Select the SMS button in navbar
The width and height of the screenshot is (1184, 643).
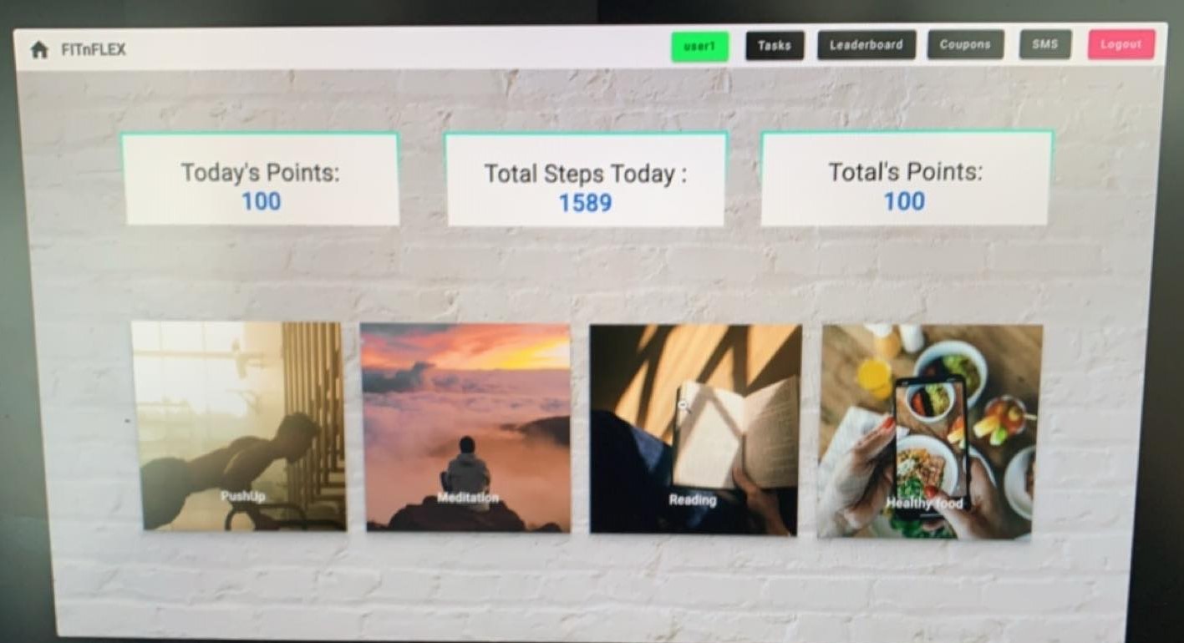click(1045, 44)
